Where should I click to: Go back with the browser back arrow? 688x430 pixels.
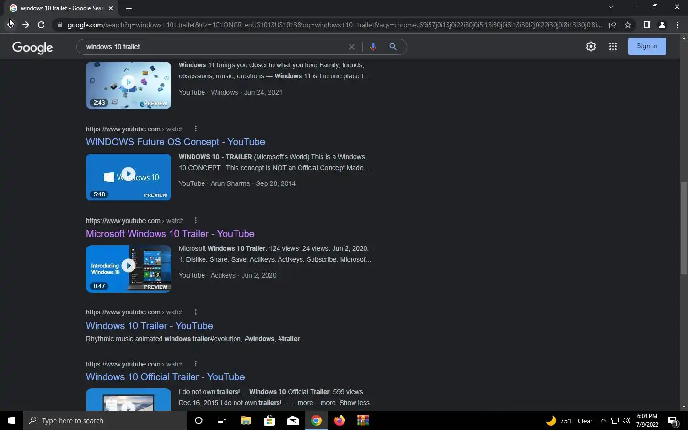pyautogui.click(x=11, y=25)
